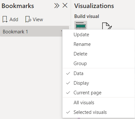Collapse the Bookmarks pane with double chevron
This screenshot has width=135, height=119.
pos(57,6)
